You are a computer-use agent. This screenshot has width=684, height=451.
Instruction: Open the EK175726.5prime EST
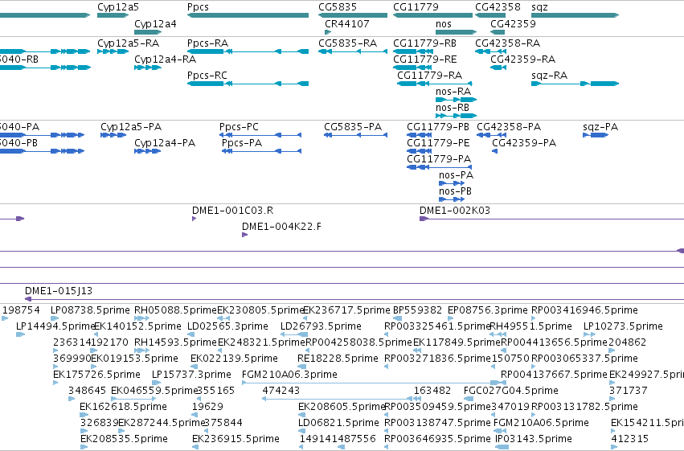[x=55, y=383]
